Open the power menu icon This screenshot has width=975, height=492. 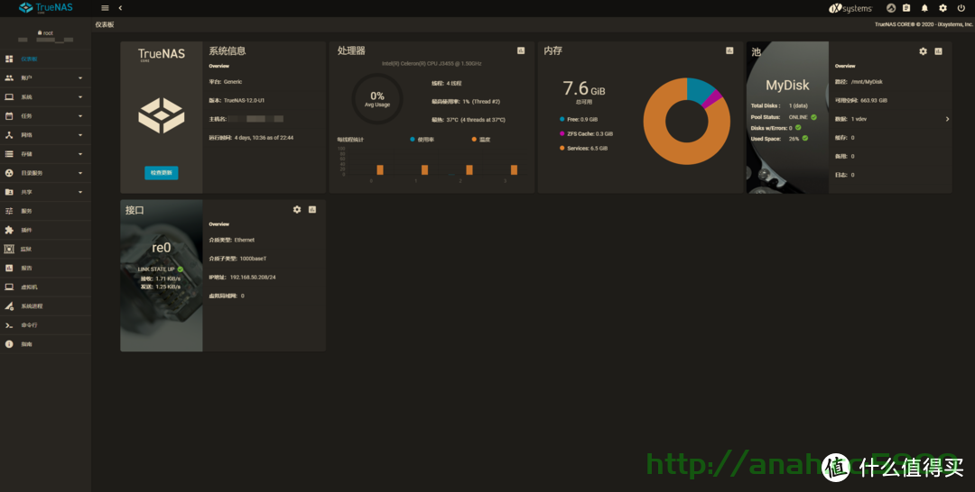pyautogui.click(x=961, y=8)
